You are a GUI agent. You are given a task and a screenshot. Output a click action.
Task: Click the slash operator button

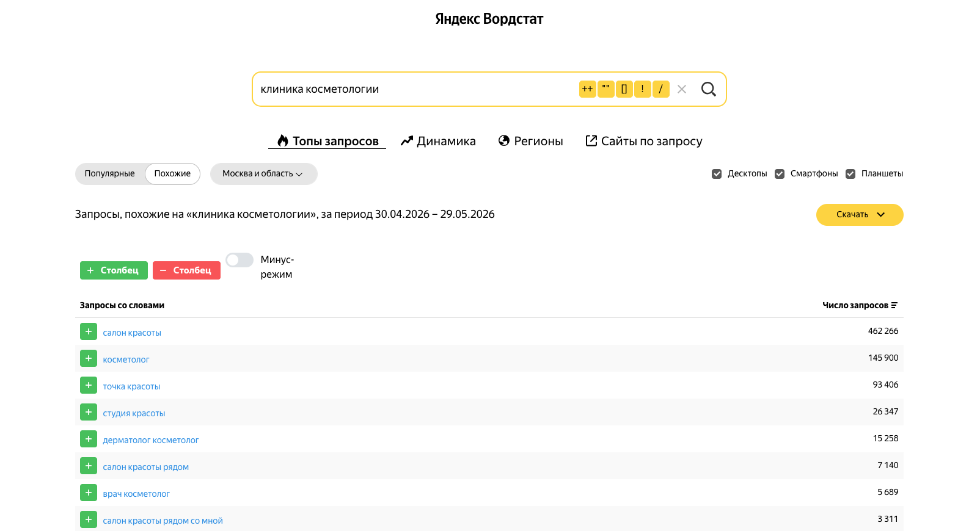coord(660,89)
